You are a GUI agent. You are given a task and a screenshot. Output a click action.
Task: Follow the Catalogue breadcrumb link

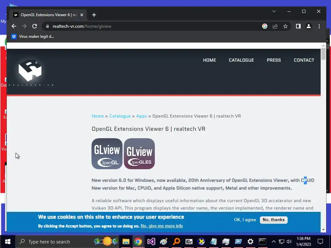click(120, 116)
